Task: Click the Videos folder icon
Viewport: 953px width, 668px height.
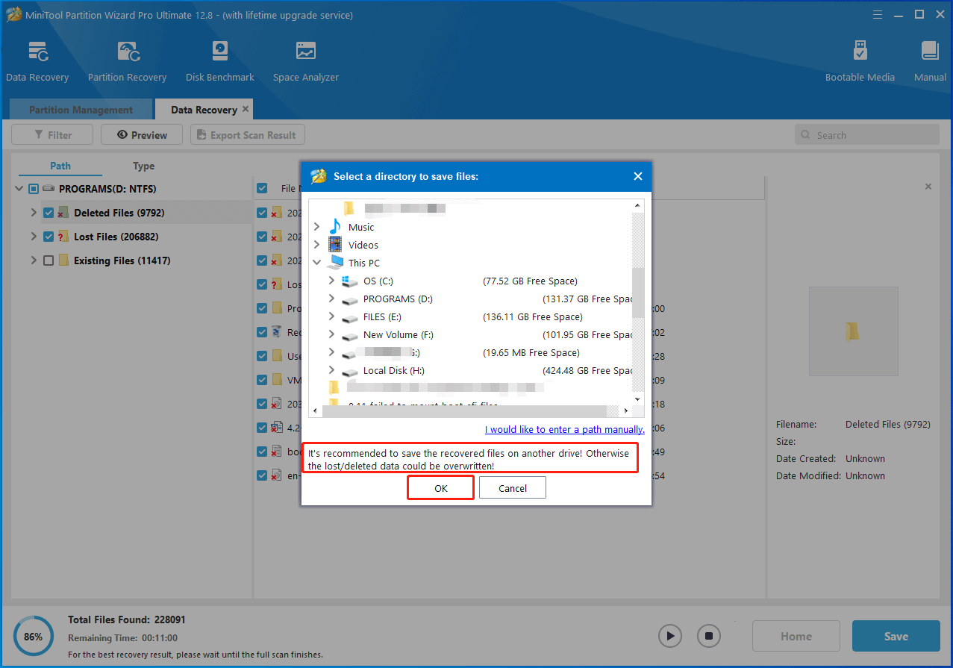Action: (335, 245)
